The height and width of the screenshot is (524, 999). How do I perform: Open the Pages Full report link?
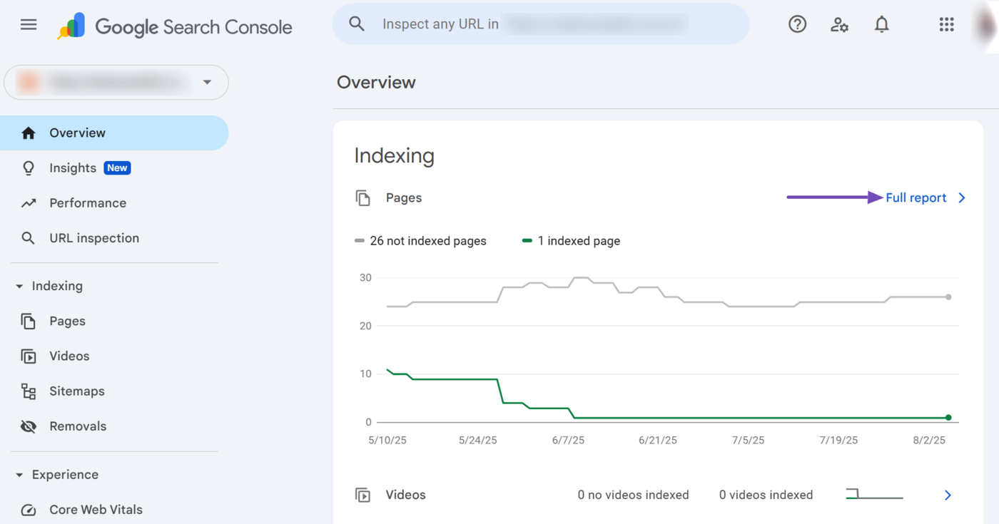coord(916,198)
